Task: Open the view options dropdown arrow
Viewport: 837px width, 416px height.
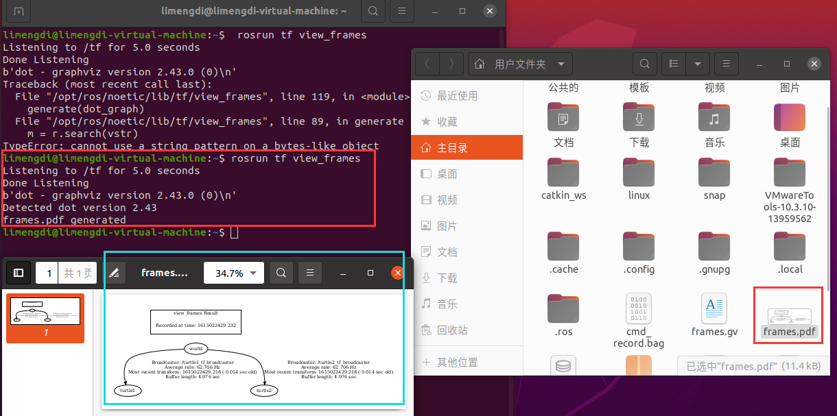Action: [698, 63]
